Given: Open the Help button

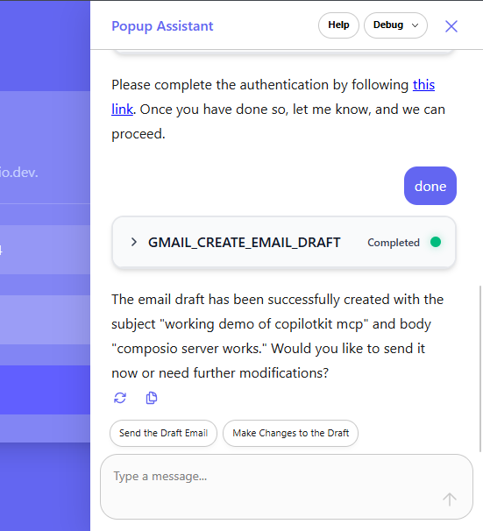Looking at the screenshot, I should pos(338,25).
